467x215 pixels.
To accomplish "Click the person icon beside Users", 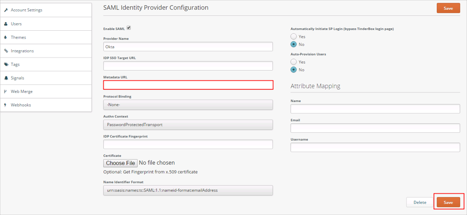I will [x=6, y=24].
